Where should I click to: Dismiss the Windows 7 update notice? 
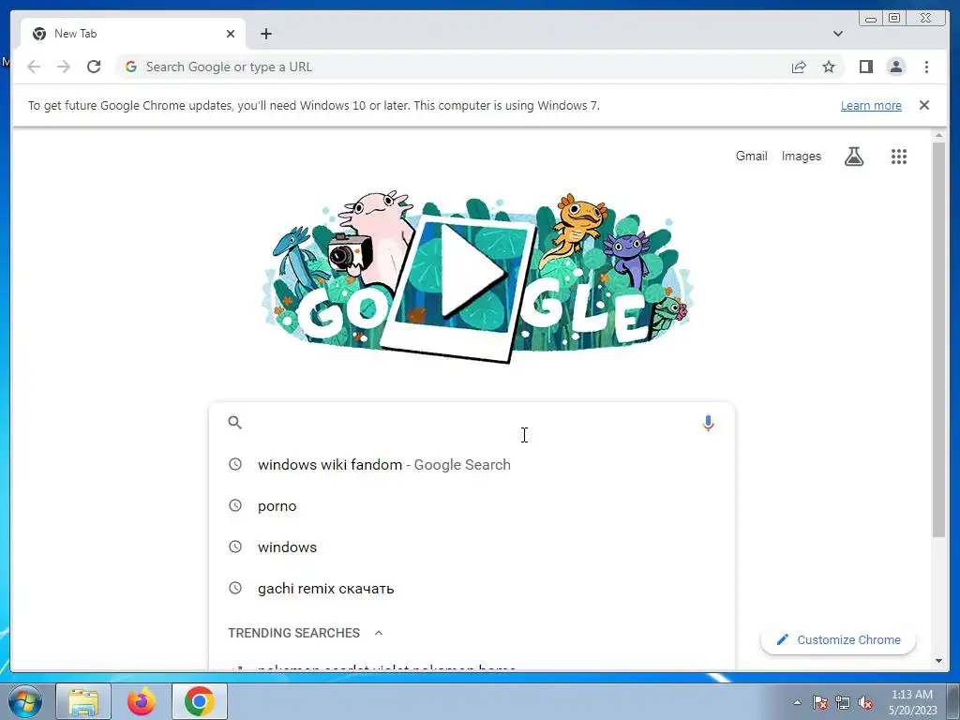(x=923, y=105)
